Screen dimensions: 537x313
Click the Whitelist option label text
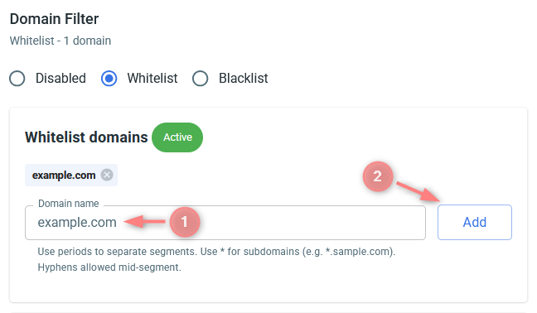tap(152, 79)
